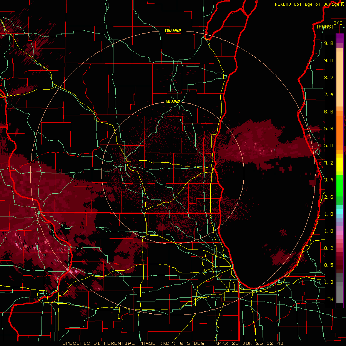Click the yellow segment of the color bar
The width and height of the screenshot is (346, 346).
[339, 165]
